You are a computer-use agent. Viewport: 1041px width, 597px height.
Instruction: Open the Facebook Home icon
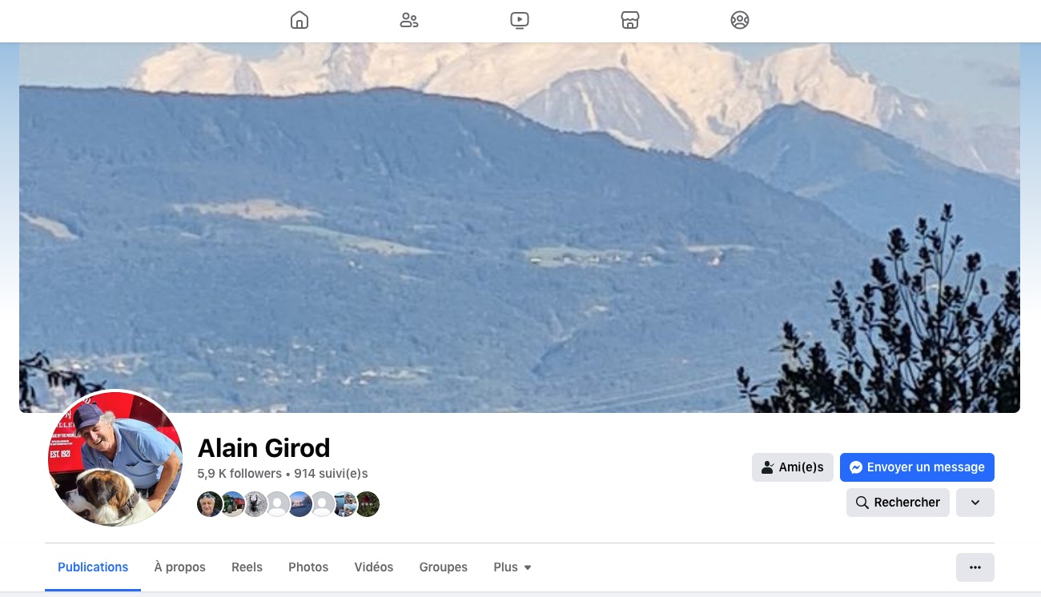tap(299, 20)
